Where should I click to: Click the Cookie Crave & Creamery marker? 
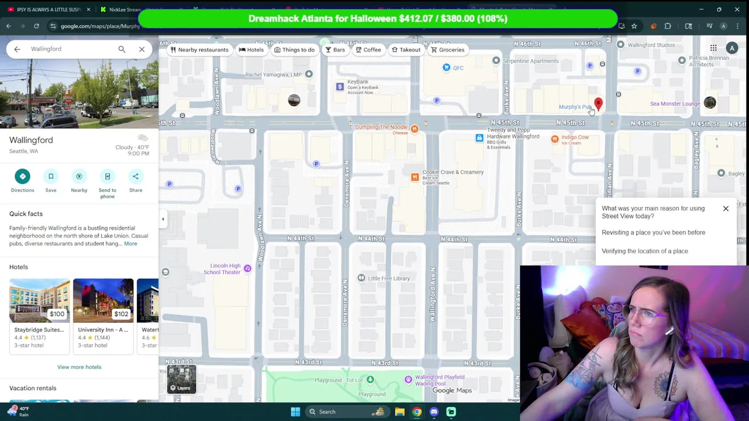pos(414,177)
